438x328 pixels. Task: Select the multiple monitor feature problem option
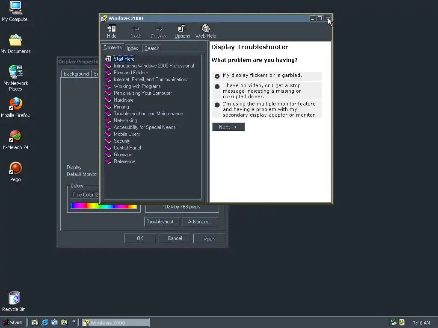(217, 105)
